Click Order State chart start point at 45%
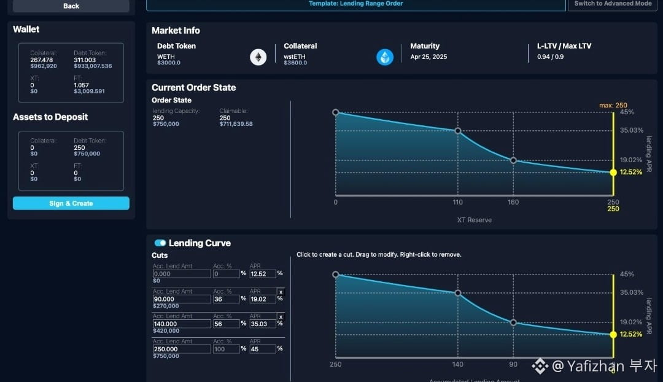The height and width of the screenshot is (382, 663). pyautogui.click(x=336, y=112)
